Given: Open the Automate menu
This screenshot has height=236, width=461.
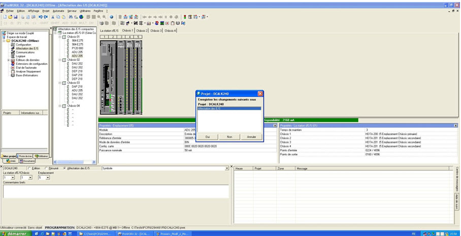Looking at the screenshot, I should (x=58, y=11).
